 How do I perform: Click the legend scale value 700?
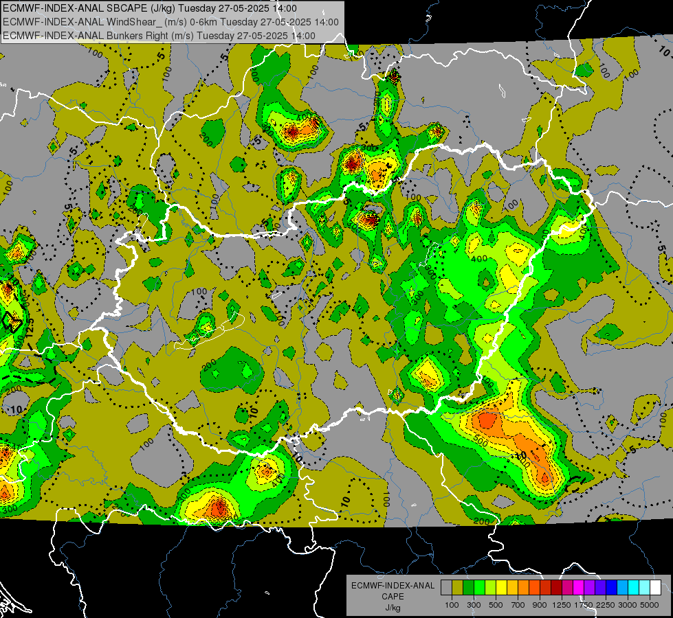coord(518,605)
